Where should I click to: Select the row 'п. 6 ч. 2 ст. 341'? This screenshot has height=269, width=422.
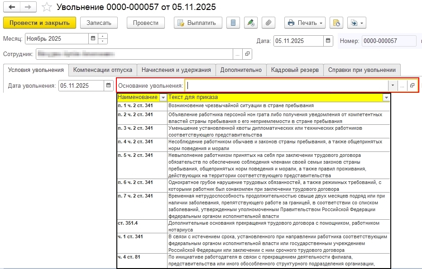pos(254,185)
